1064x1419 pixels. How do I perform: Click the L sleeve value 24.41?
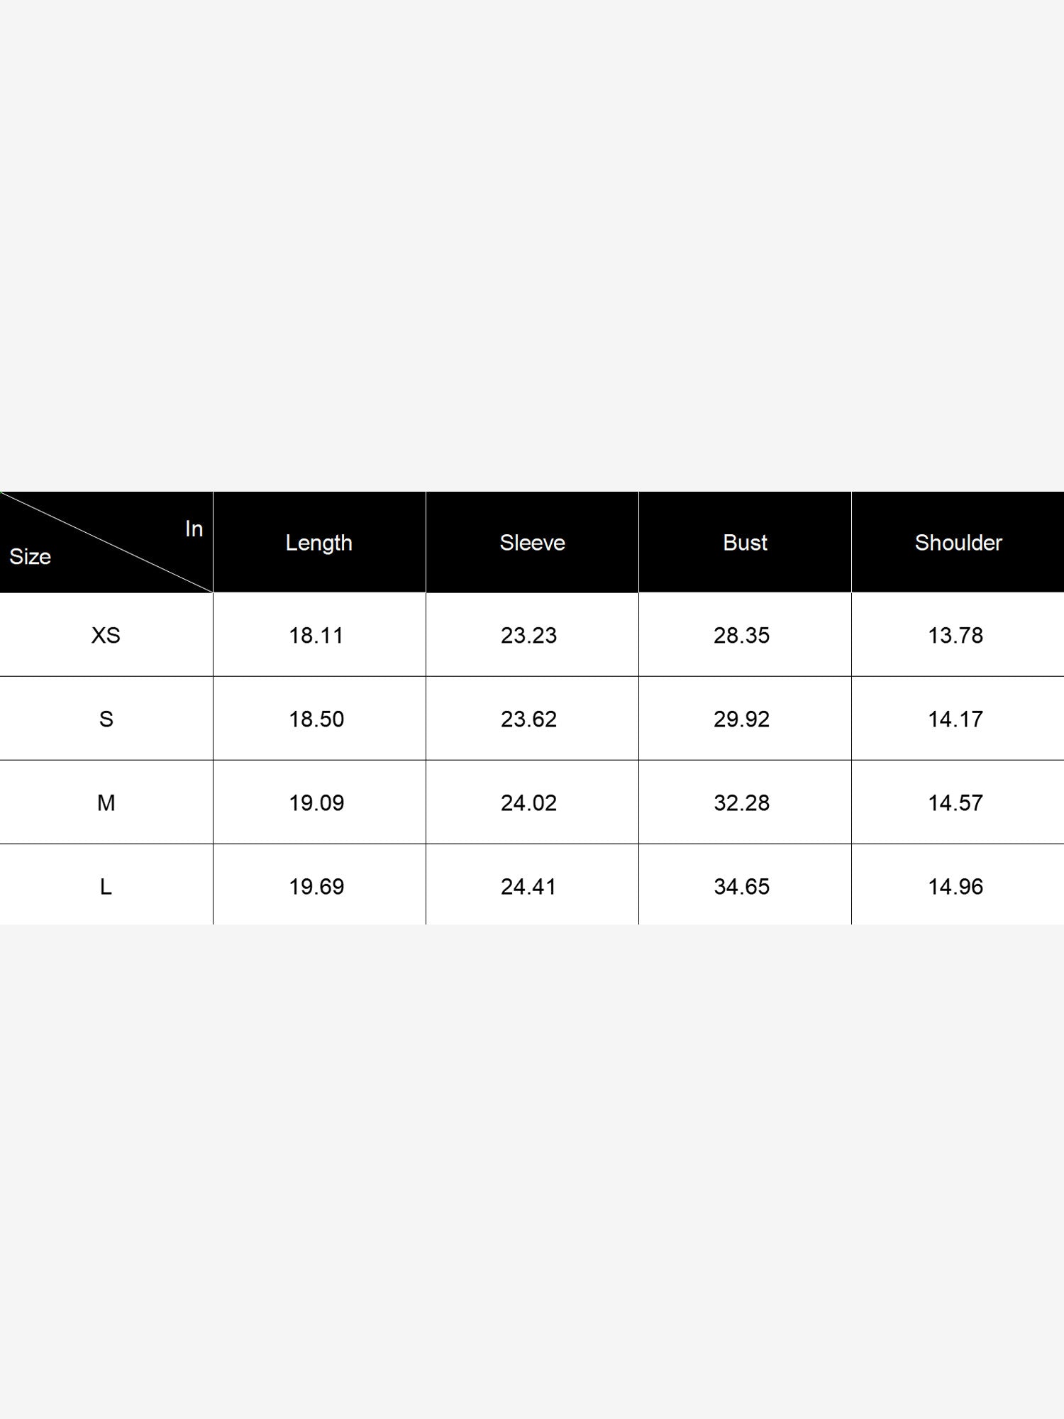(528, 886)
